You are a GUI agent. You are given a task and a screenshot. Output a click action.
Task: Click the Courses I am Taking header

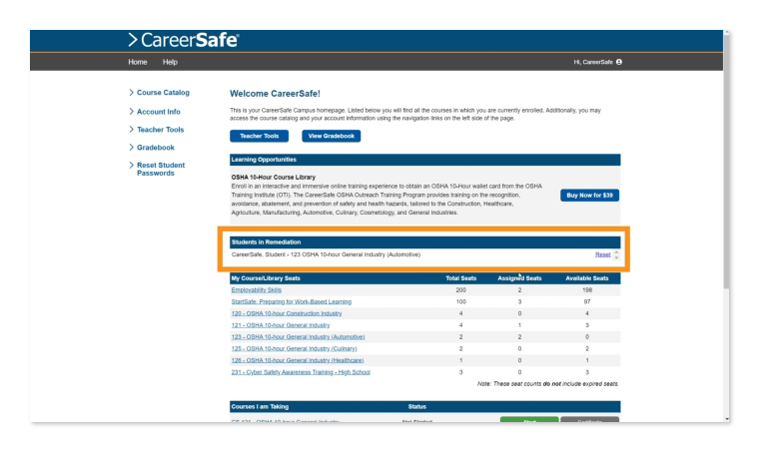260,406
